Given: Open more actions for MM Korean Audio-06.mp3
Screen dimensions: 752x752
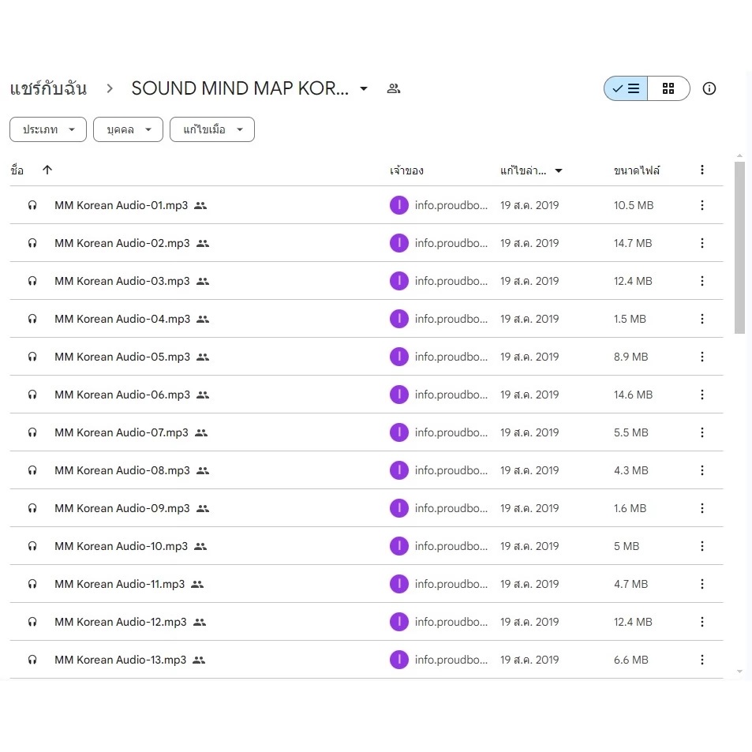Looking at the screenshot, I should pyautogui.click(x=701, y=395).
